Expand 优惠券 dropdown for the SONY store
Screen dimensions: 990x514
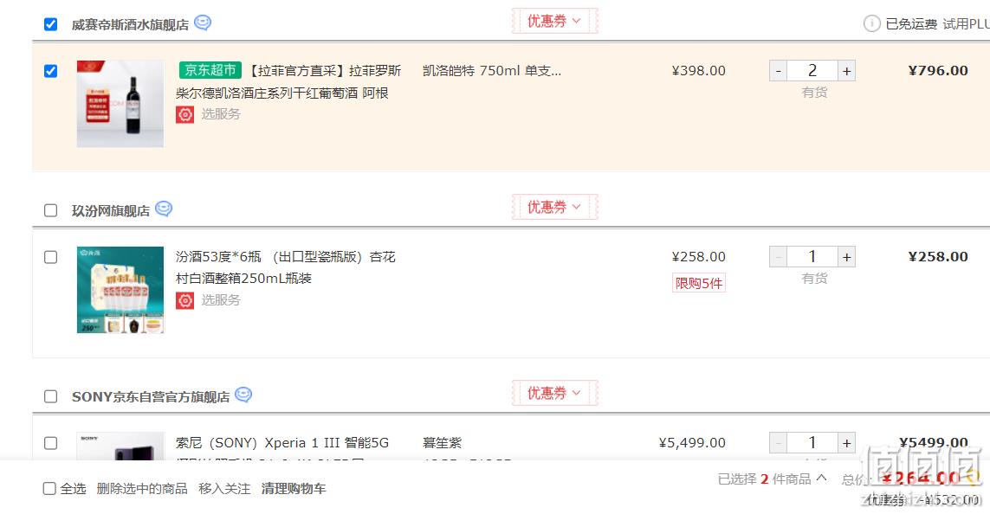(554, 393)
